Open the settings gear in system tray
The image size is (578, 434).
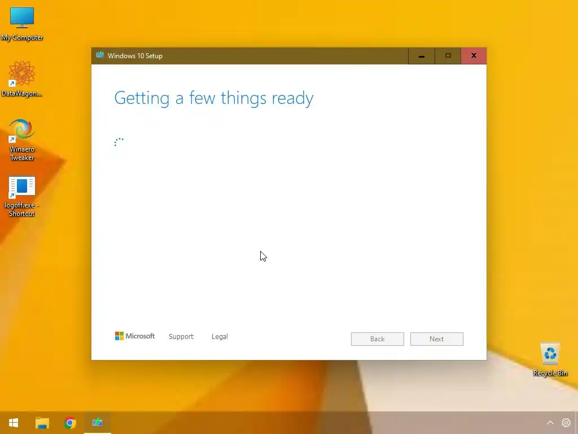point(566,423)
